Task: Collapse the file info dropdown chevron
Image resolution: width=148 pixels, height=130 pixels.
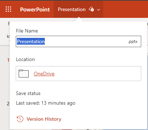Action: click(99, 10)
